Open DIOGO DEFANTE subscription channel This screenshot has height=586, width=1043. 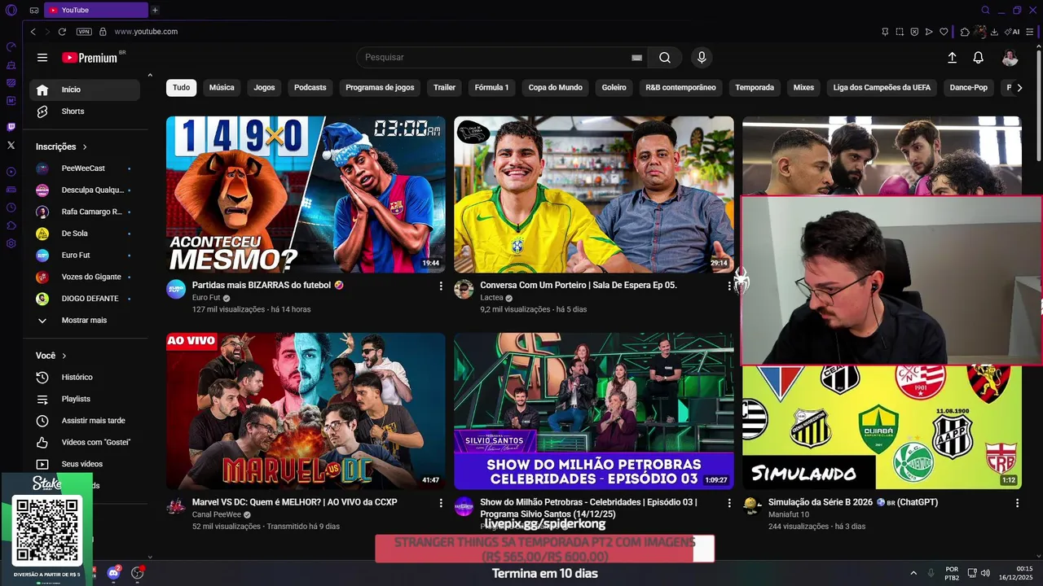pyautogui.click(x=85, y=299)
